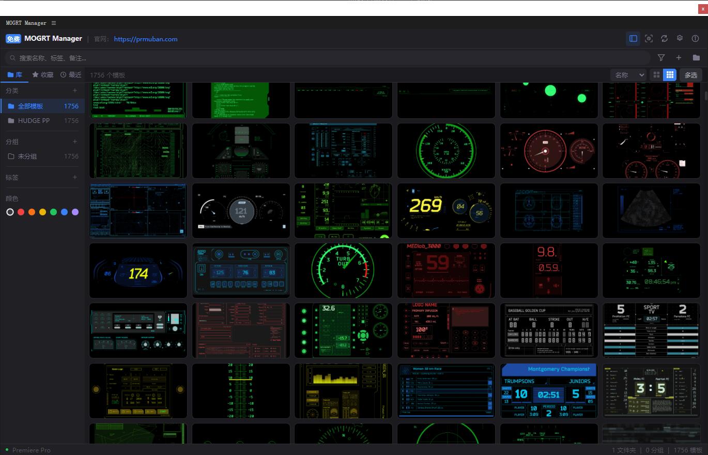The width and height of the screenshot is (708, 455).
Task: Open the white speedometer 121 template
Action: (x=241, y=211)
